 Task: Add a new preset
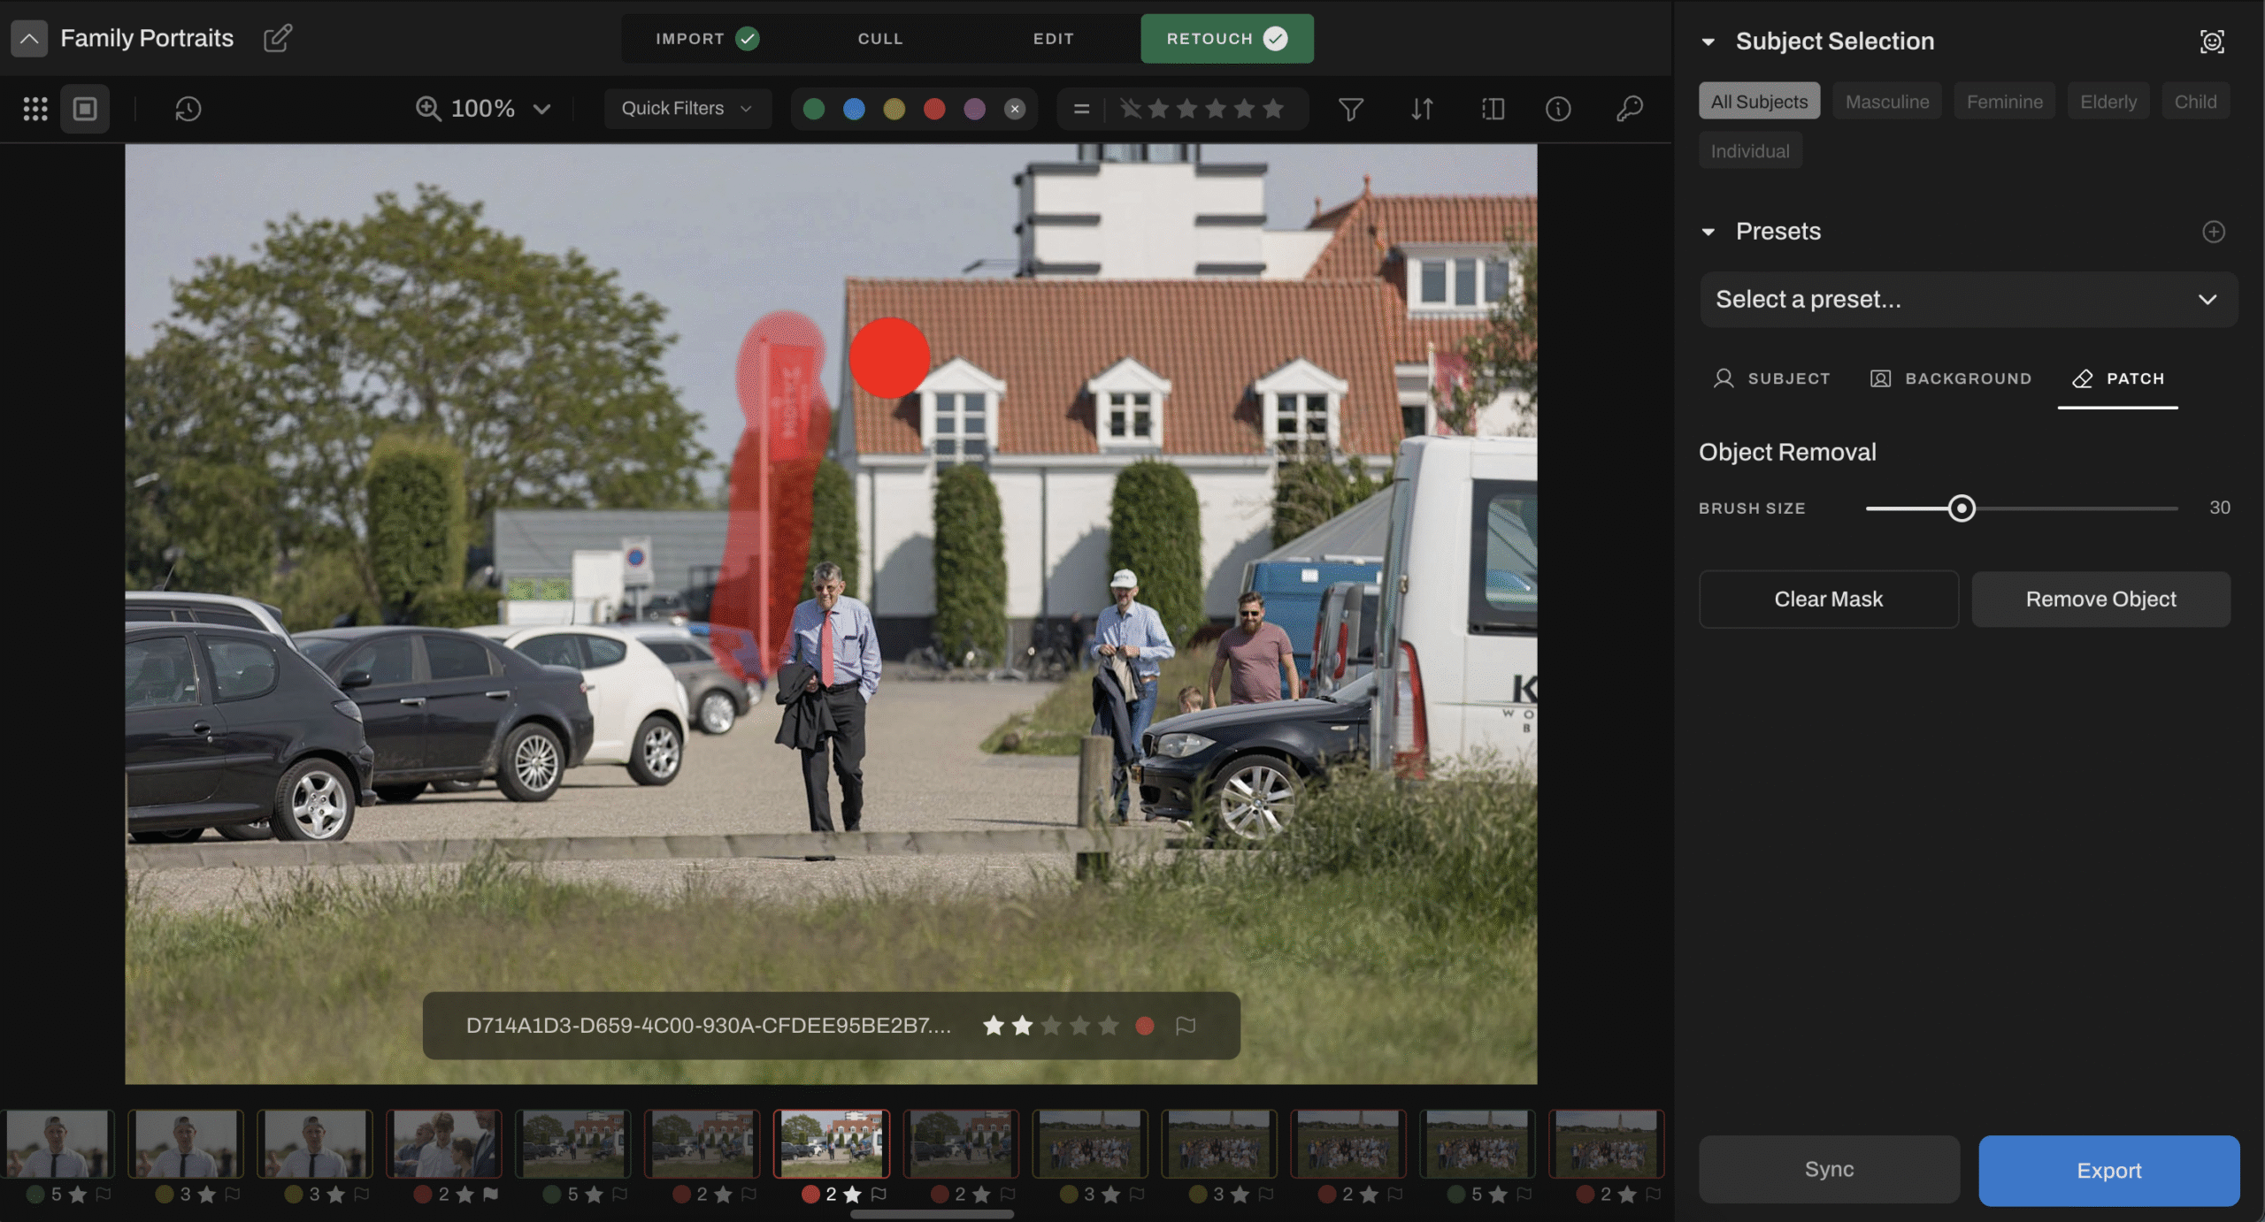(2213, 232)
